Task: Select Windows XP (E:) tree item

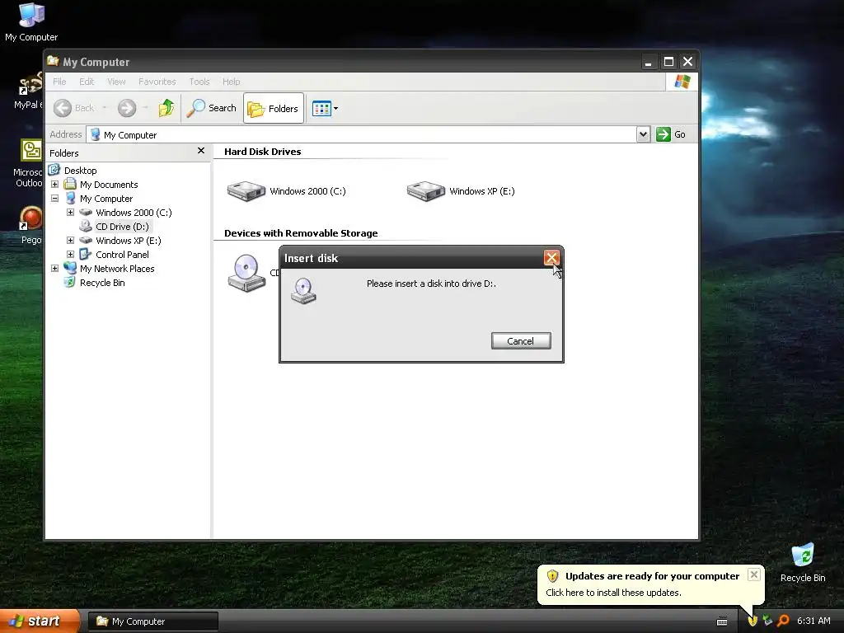Action: pos(128,241)
